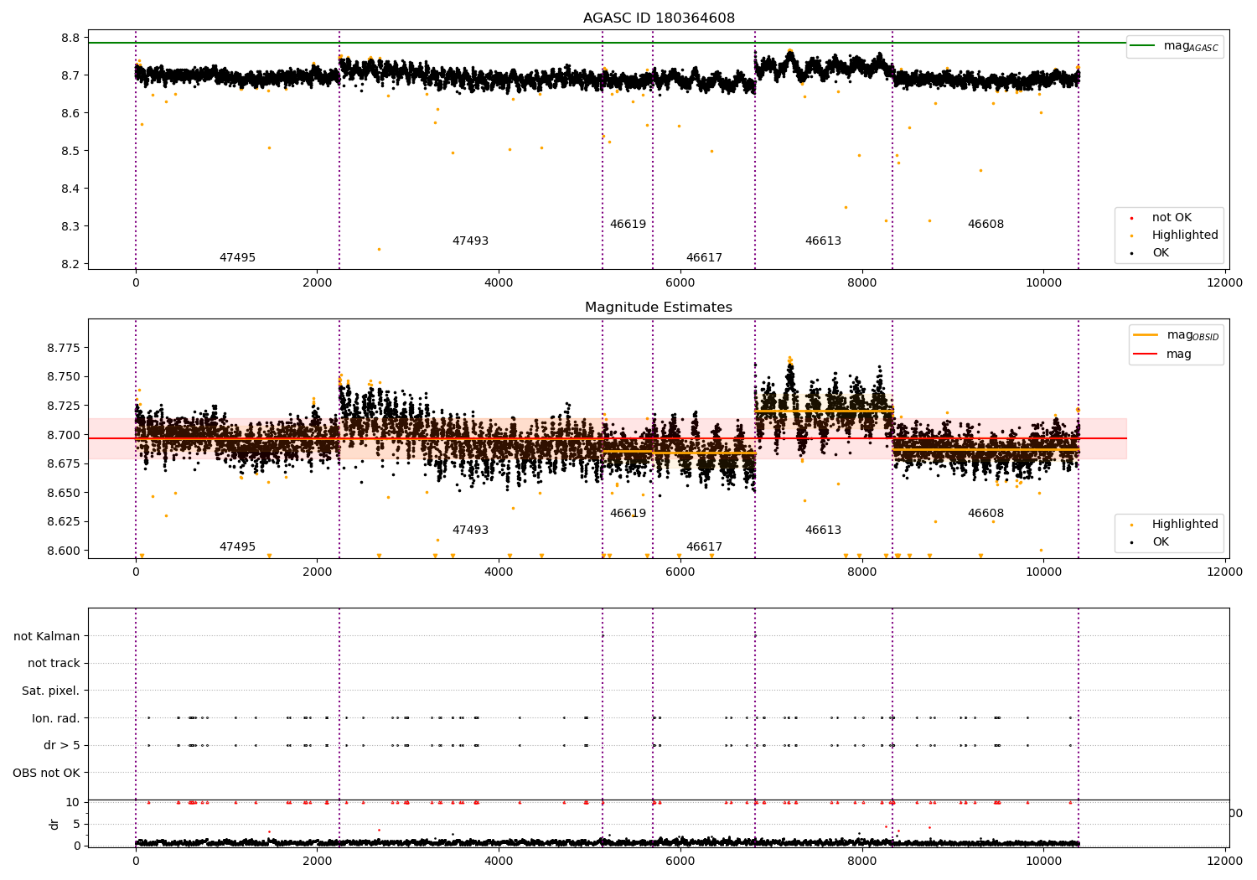Click the red line swatch beside 'mag' legend
1257x880 pixels.
[x=1146, y=354]
